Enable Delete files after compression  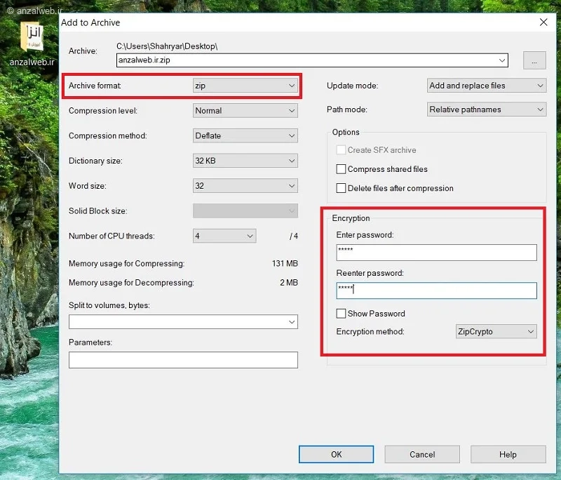[x=342, y=188]
